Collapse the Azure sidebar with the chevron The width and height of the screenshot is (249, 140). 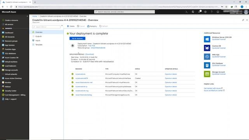[x=27, y=16]
